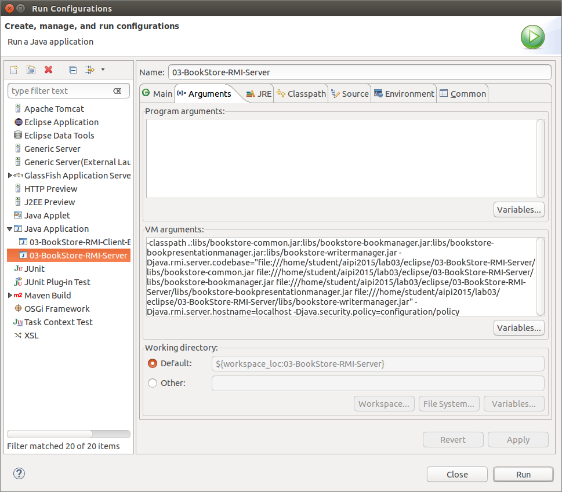Select Eclipse Application configuration type
This screenshot has width=562, height=492.
[x=61, y=122]
